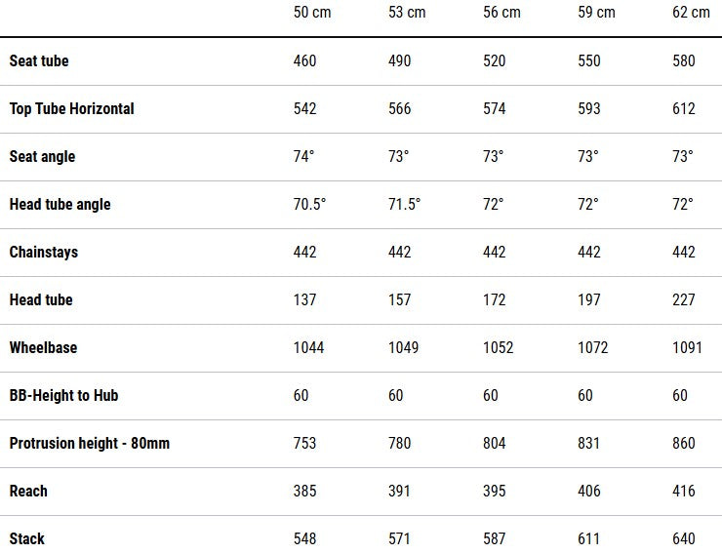The width and height of the screenshot is (722, 554).
Task: Click the Wheelbase row label
Action: [x=43, y=347]
